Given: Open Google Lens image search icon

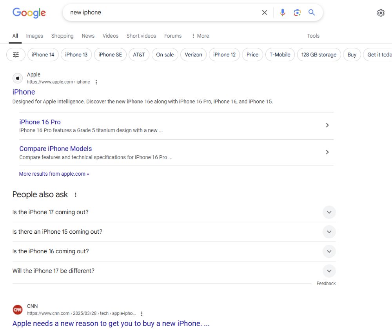Looking at the screenshot, I should coord(297,13).
